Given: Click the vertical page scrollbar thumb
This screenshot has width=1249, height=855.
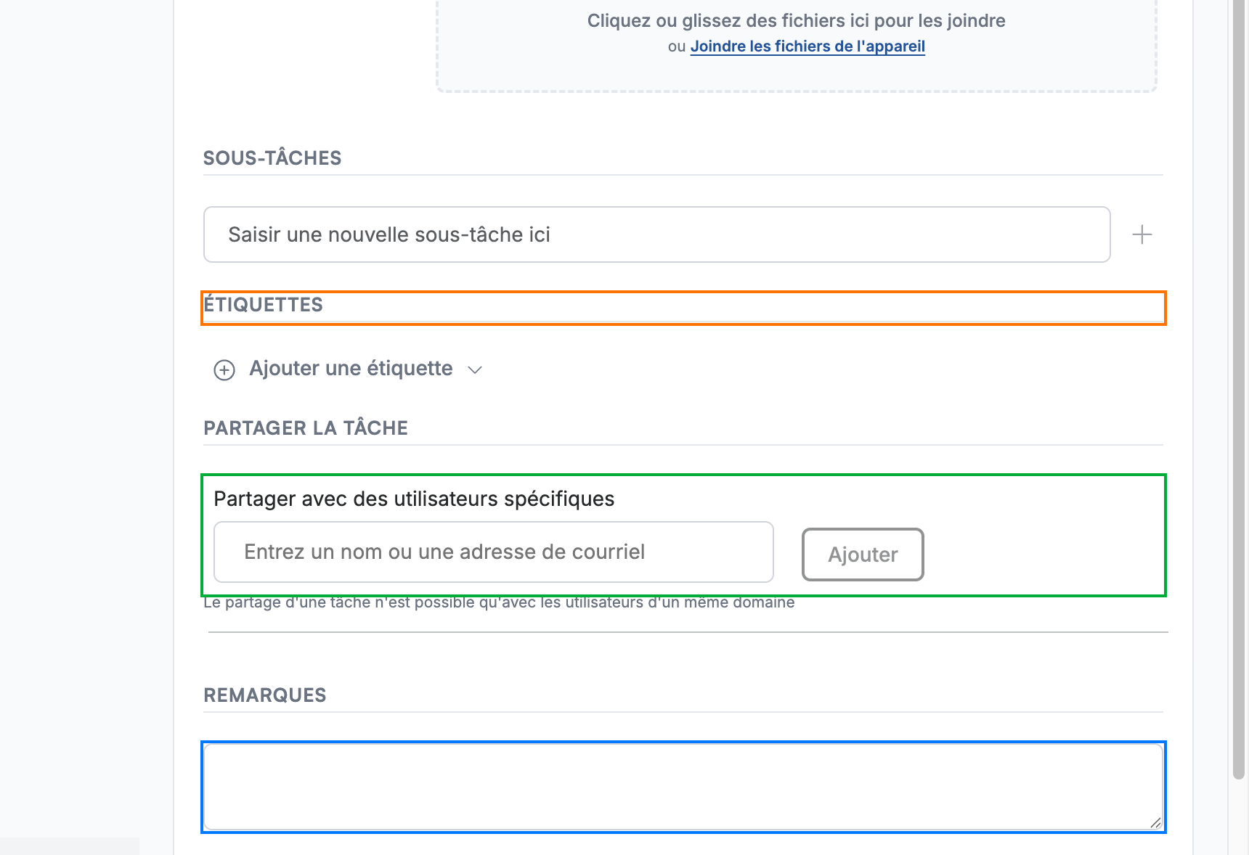Looking at the screenshot, I should [x=1239, y=385].
